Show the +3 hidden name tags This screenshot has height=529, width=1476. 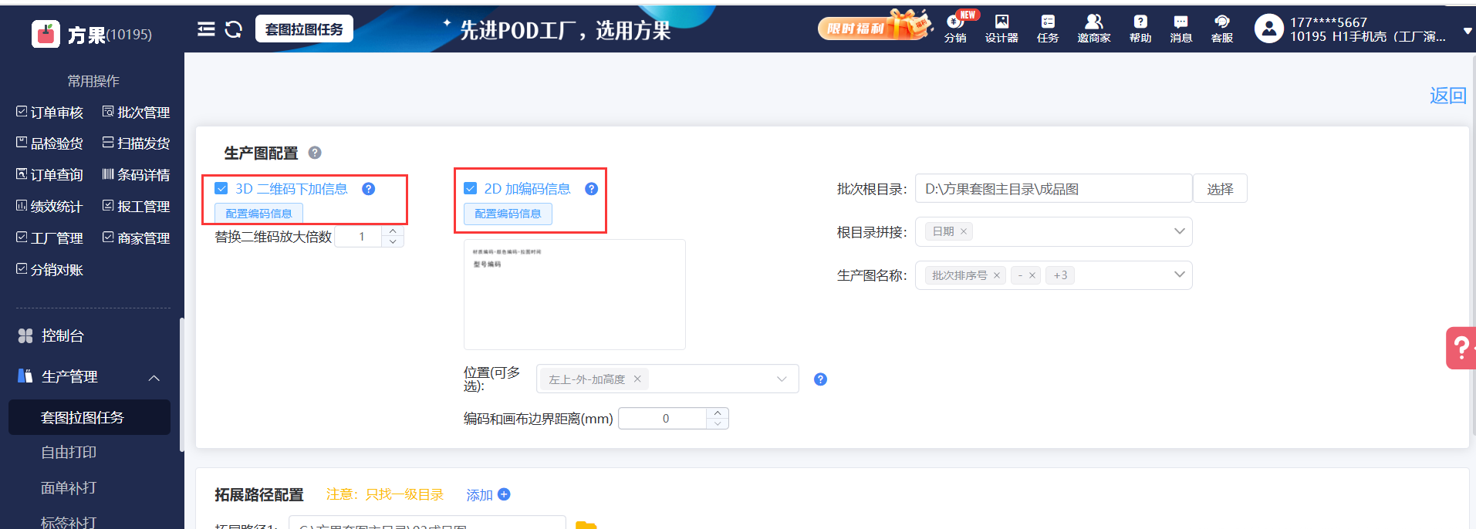(x=1061, y=275)
